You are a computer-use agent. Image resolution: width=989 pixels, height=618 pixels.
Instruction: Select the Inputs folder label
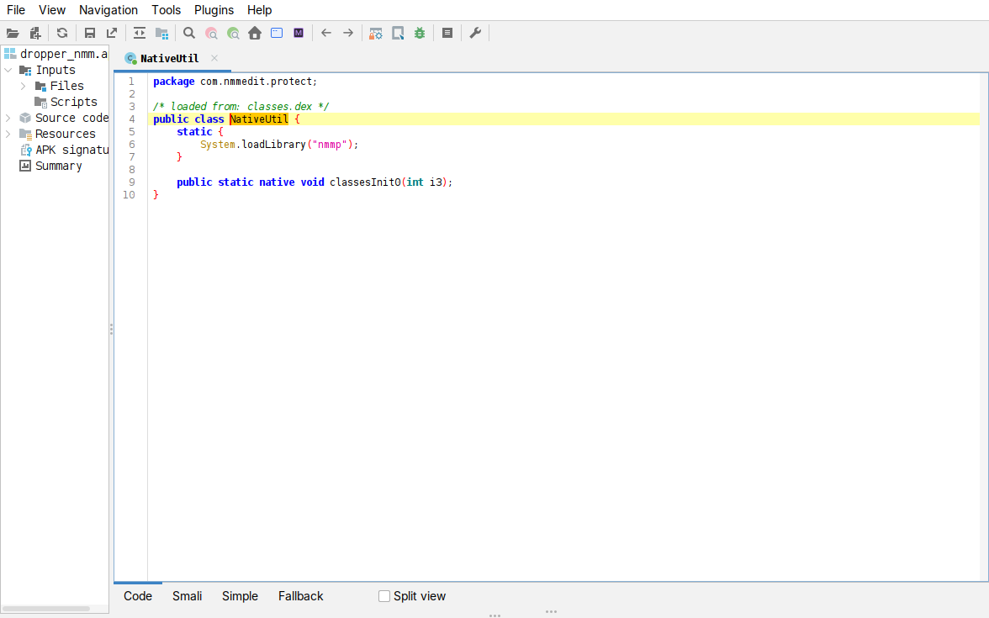click(x=56, y=70)
